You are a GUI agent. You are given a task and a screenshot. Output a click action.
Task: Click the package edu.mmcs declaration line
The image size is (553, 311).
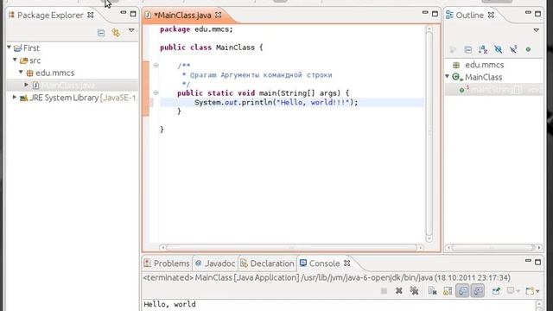click(196, 29)
